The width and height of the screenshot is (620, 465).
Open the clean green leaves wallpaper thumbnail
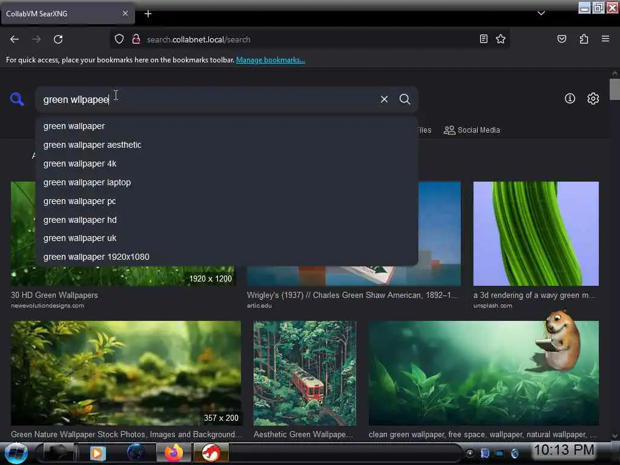483,373
